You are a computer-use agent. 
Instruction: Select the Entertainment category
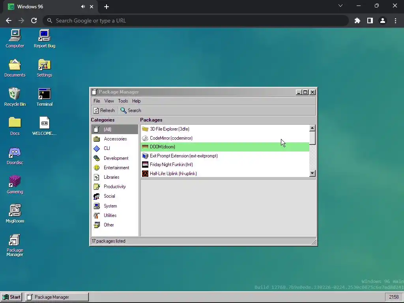coord(115,167)
